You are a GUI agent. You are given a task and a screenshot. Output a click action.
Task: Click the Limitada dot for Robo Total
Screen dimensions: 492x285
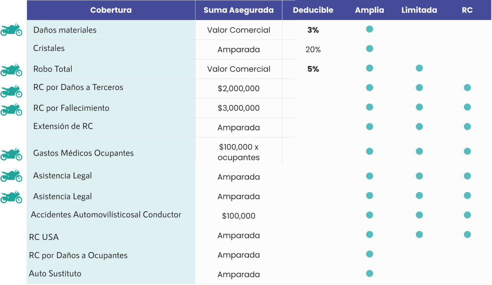pos(419,68)
